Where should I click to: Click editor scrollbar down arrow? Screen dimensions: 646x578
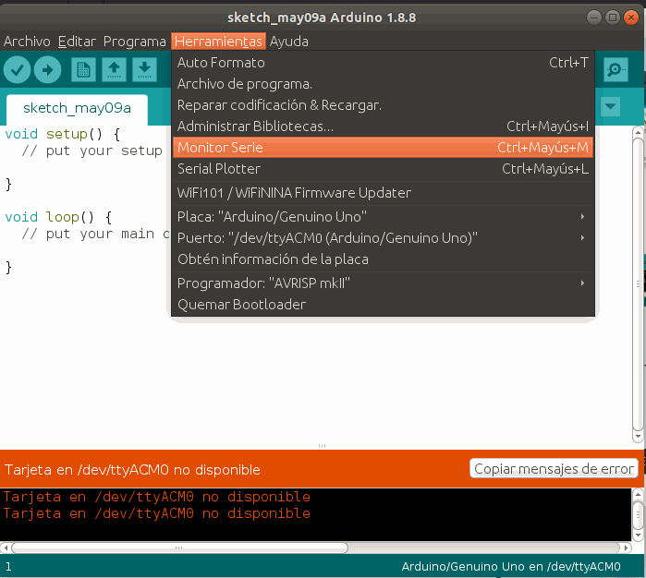[x=639, y=437]
